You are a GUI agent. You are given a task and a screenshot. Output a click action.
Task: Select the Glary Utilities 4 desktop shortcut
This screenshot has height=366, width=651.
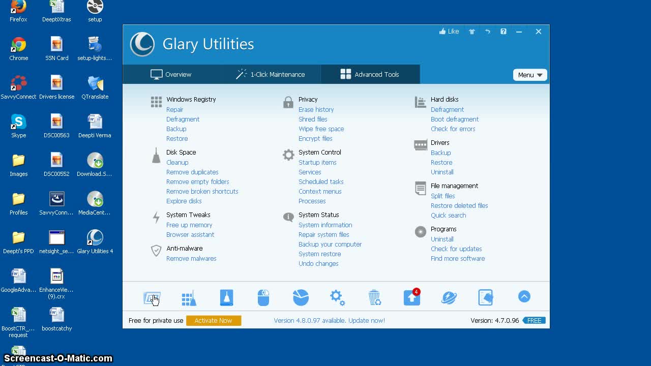click(x=95, y=242)
